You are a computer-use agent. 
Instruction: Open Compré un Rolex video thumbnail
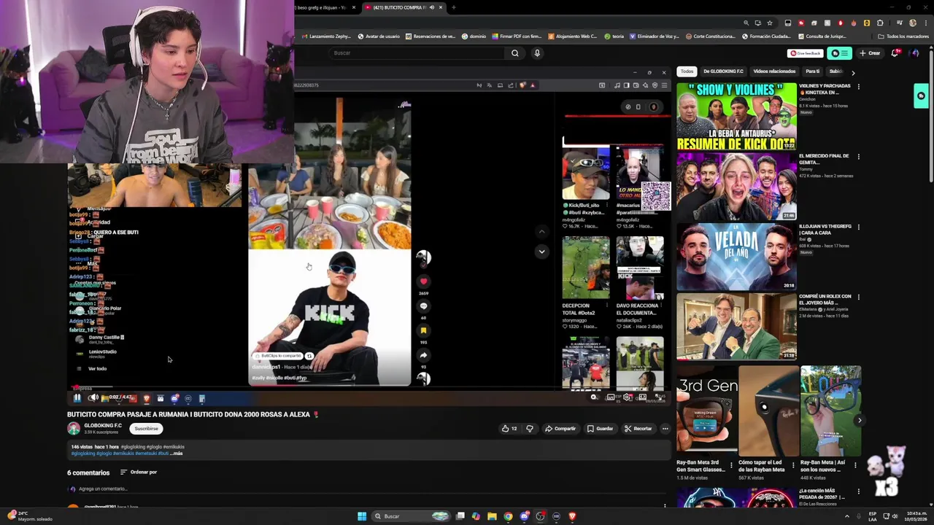pos(736,327)
